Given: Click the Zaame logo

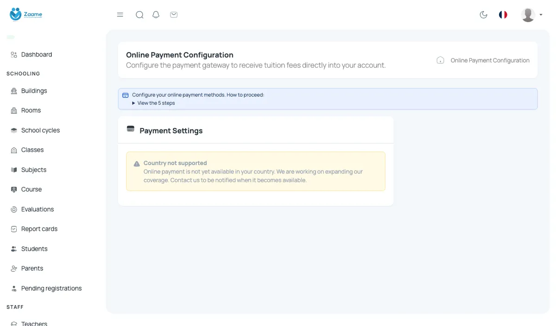Looking at the screenshot, I should click(x=26, y=14).
